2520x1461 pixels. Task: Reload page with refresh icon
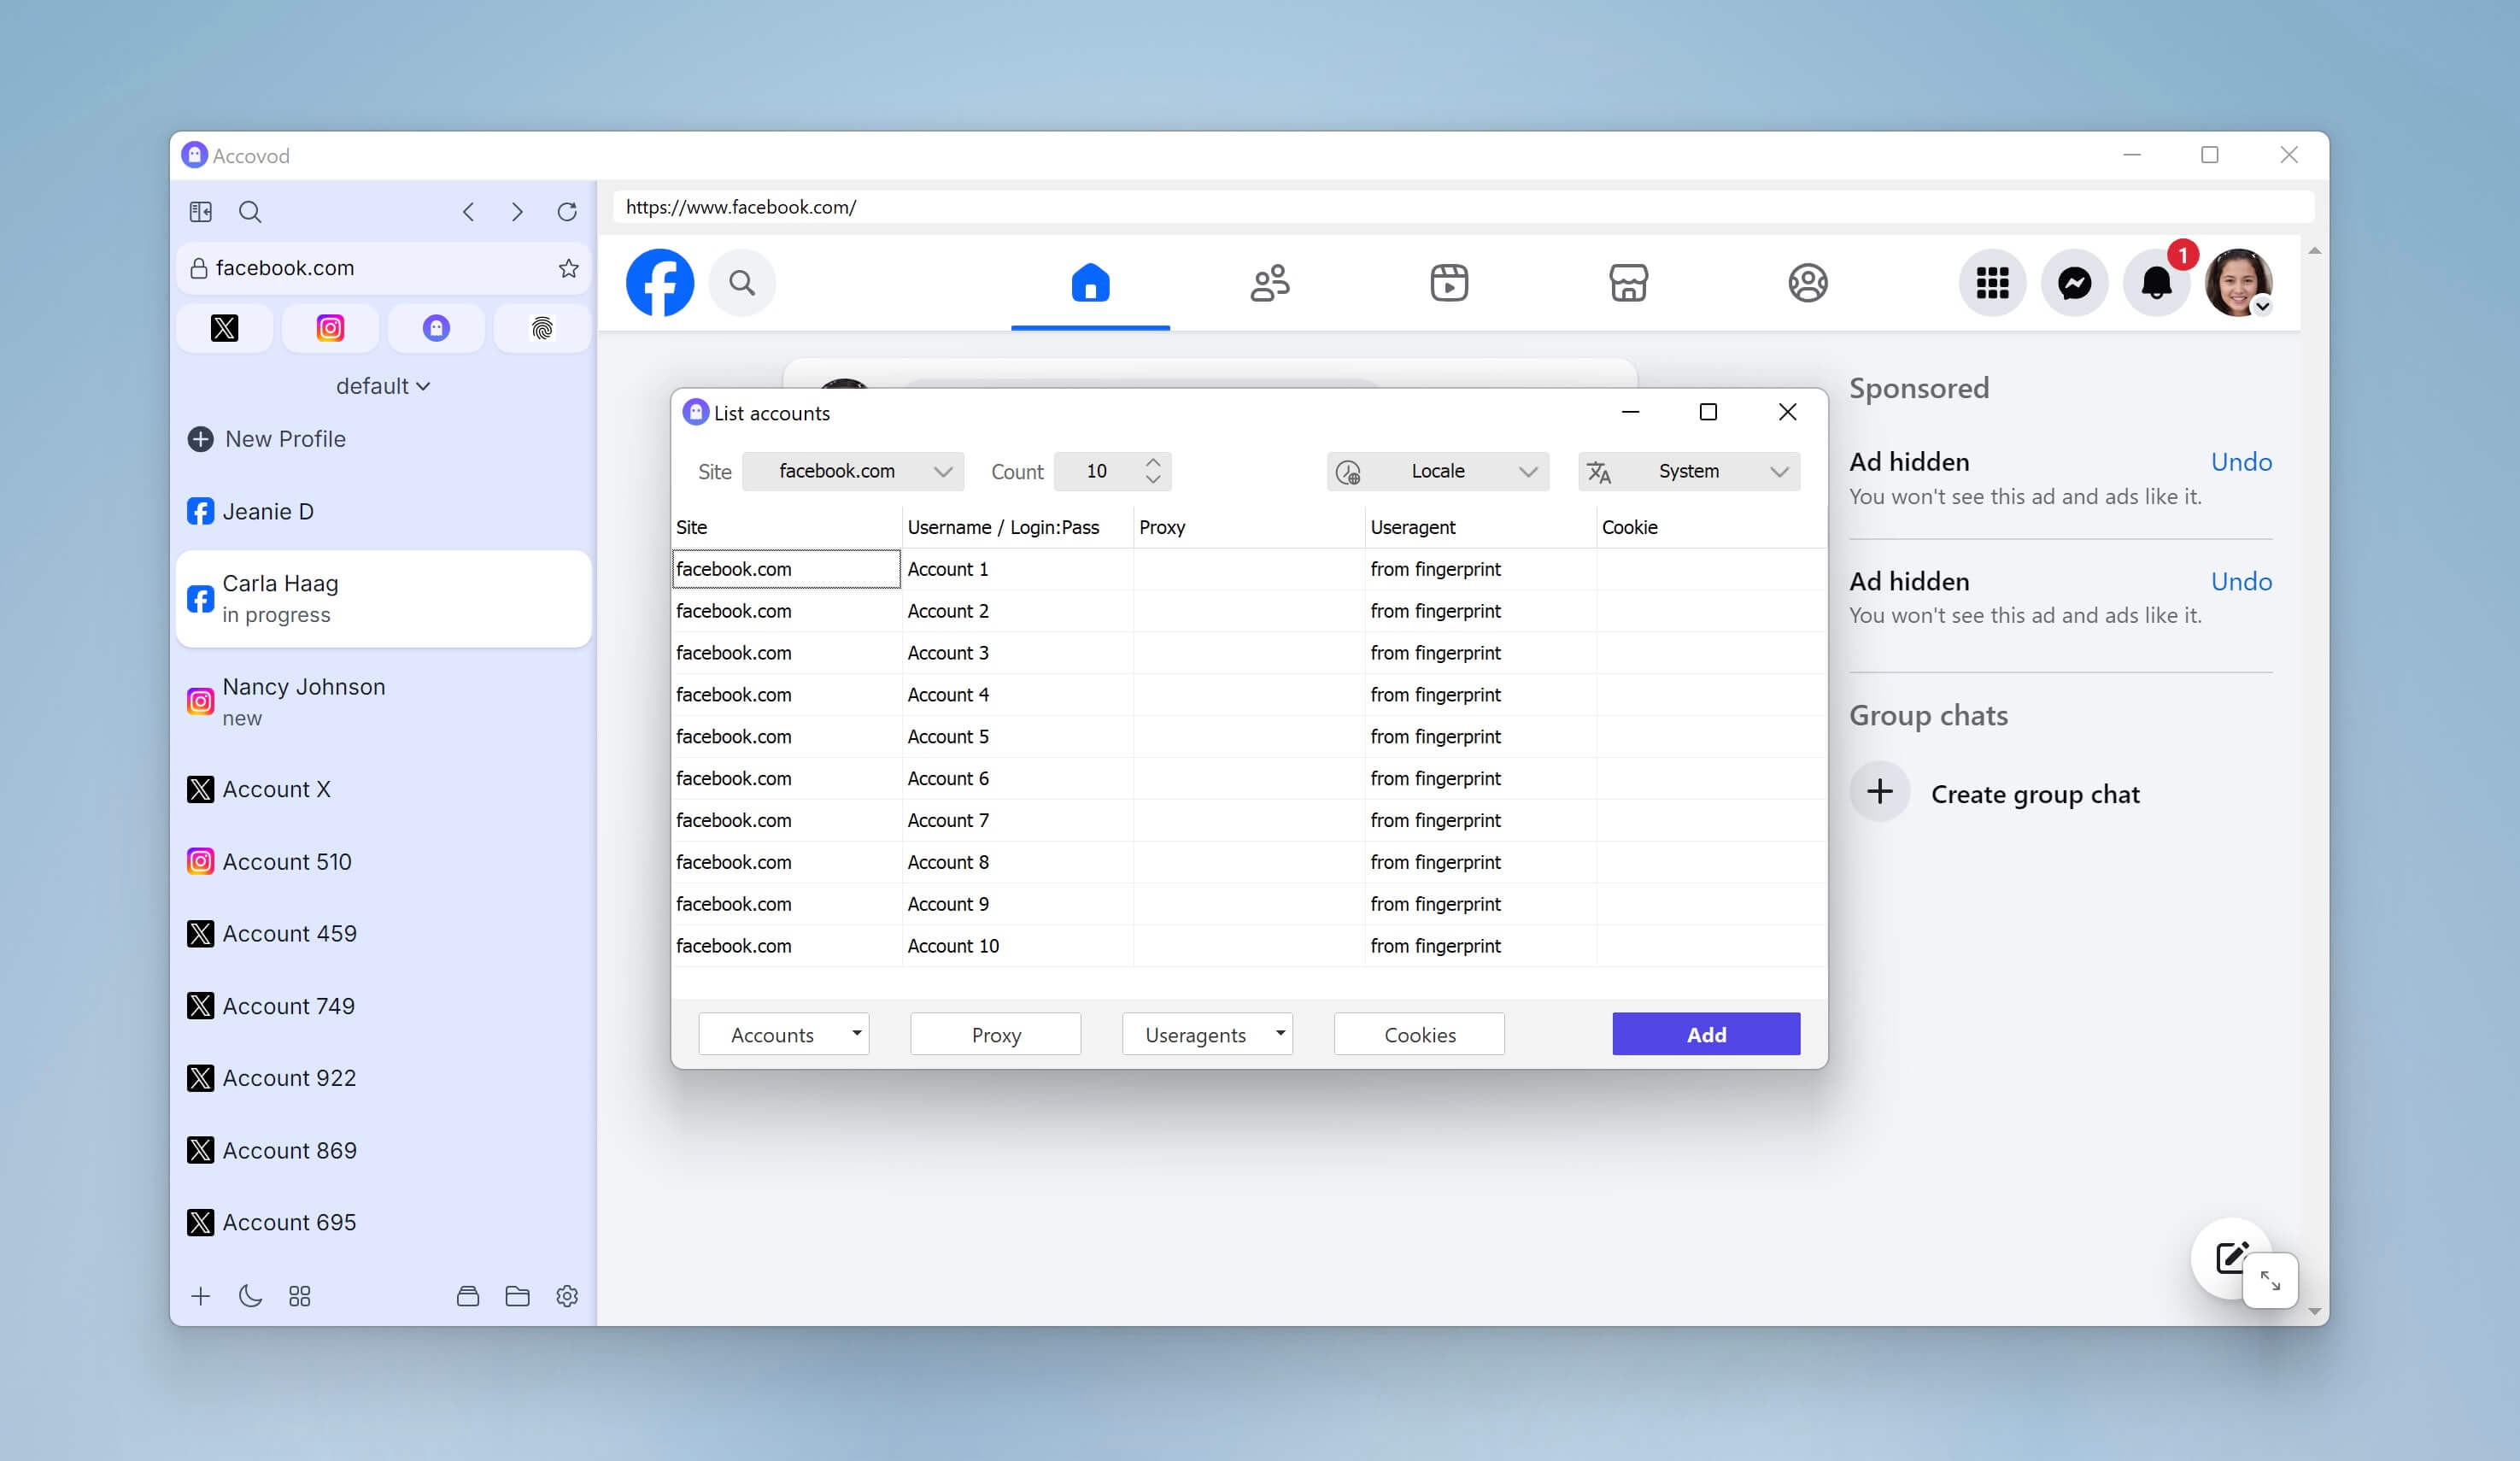pyautogui.click(x=567, y=212)
